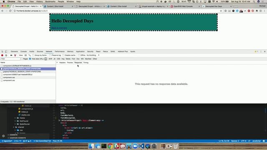
Task: Focus the network Filter text field
Action: click(x=10, y=59)
